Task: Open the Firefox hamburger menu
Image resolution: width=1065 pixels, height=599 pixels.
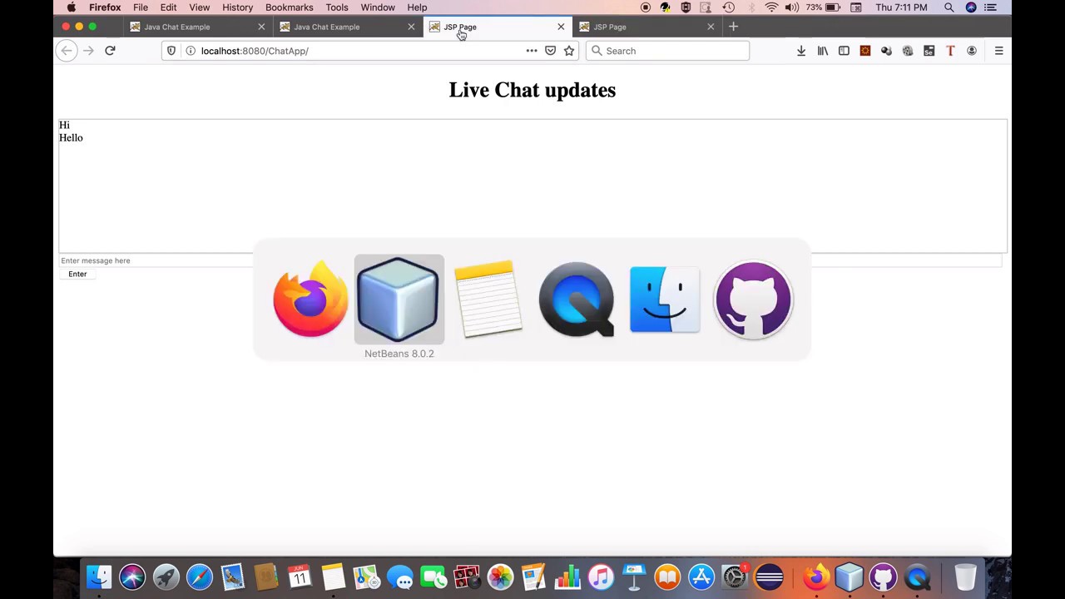Action: coord(998,51)
